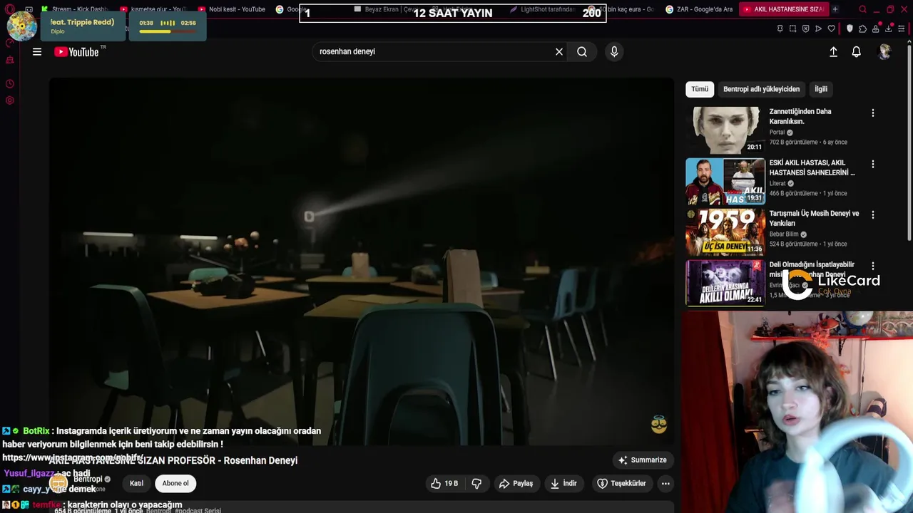Select the İlgili filter chip
Screen dimensions: 913x513
coord(821,89)
